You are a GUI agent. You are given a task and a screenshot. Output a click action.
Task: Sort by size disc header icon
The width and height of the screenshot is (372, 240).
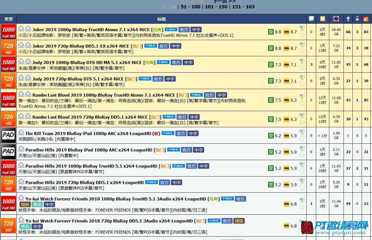pos(336,19)
